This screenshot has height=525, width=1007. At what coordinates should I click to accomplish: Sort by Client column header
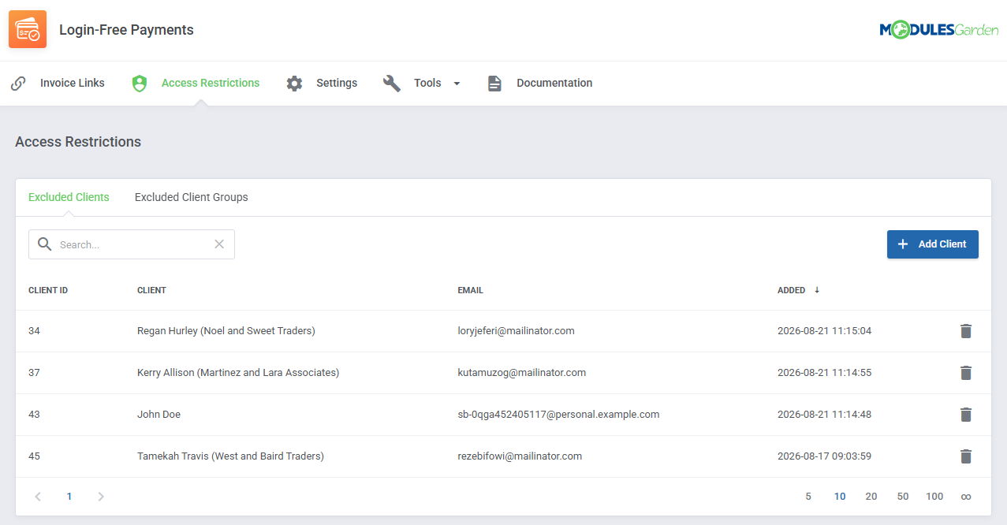pos(151,290)
